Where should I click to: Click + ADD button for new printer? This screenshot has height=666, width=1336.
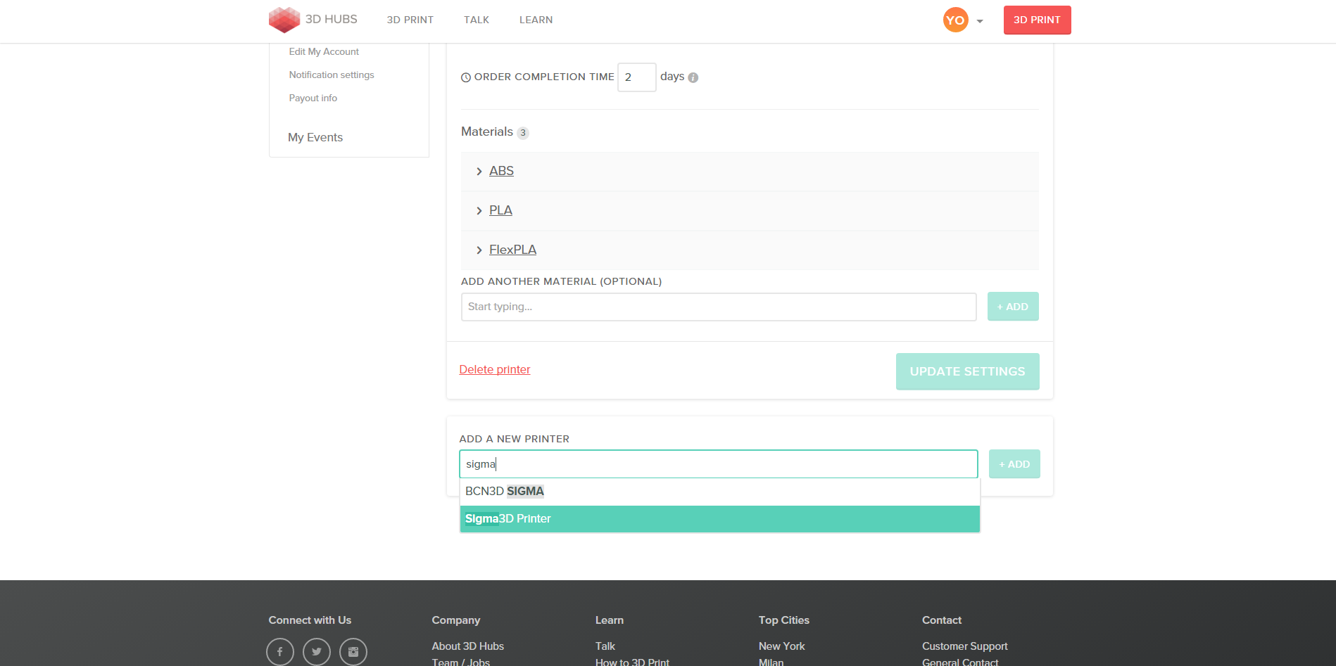point(1014,464)
